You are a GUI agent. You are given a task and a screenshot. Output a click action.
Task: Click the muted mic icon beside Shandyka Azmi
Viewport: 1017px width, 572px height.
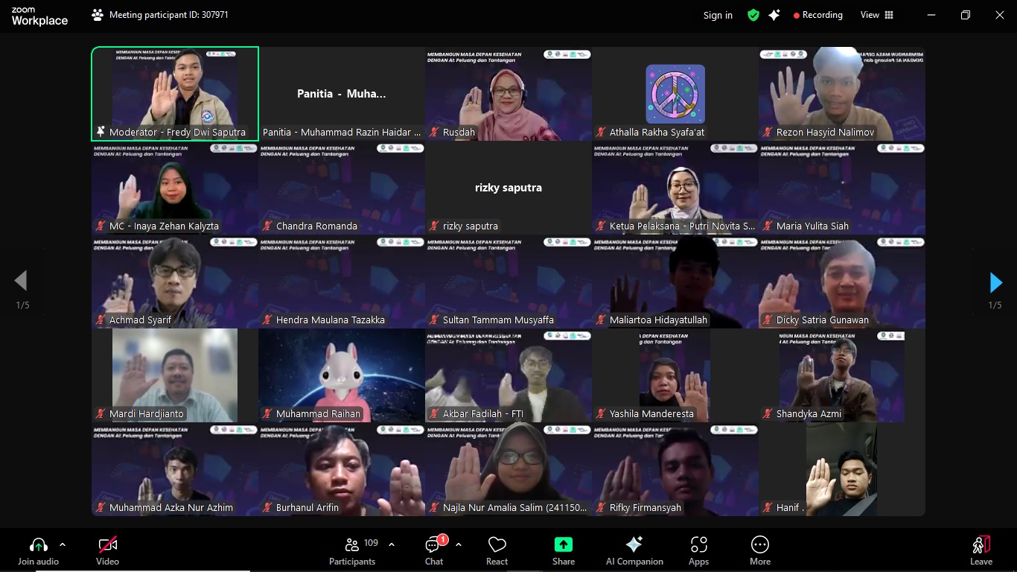pyautogui.click(x=768, y=413)
